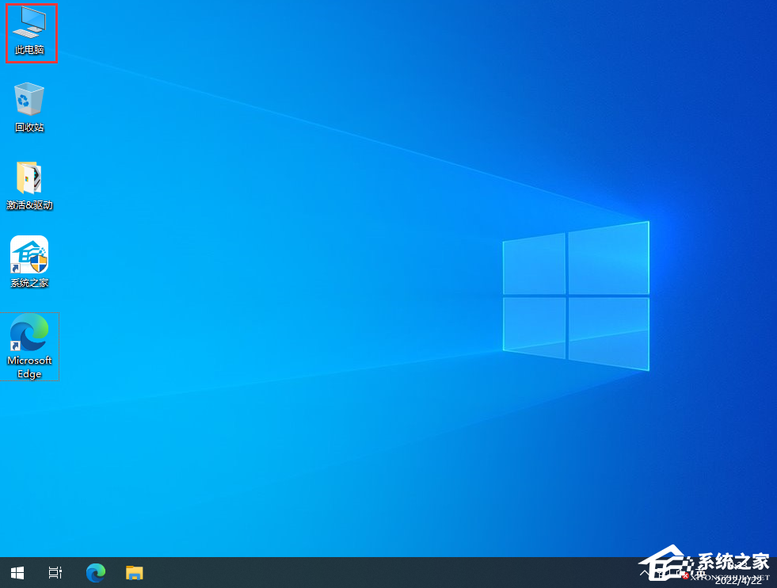The width and height of the screenshot is (777, 588).
Task: Launch Edge from the taskbar pin
Action: (96, 572)
